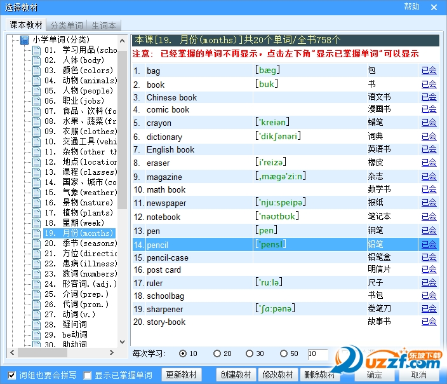Click the 删除教材 button
Viewport: 447px width, 384px height.
pyautogui.click(x=319, y=374)
